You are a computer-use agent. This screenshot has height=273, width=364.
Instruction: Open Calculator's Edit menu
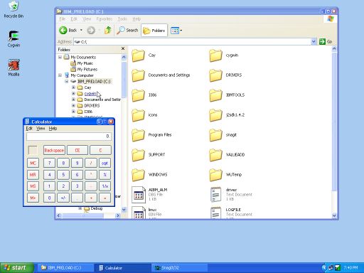(29, 129)
